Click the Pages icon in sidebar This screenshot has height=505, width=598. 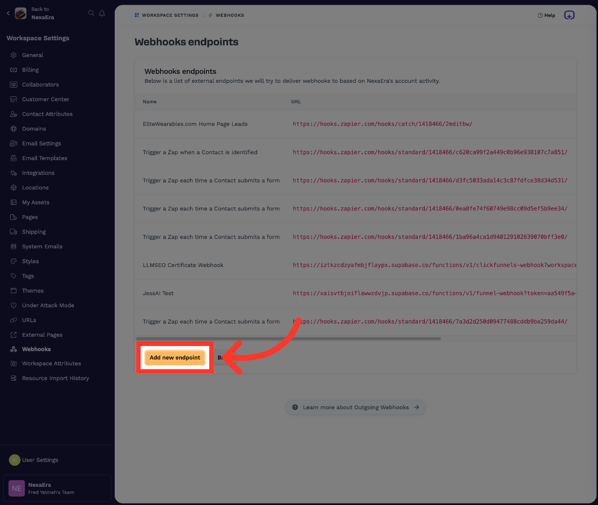(14, 217)
